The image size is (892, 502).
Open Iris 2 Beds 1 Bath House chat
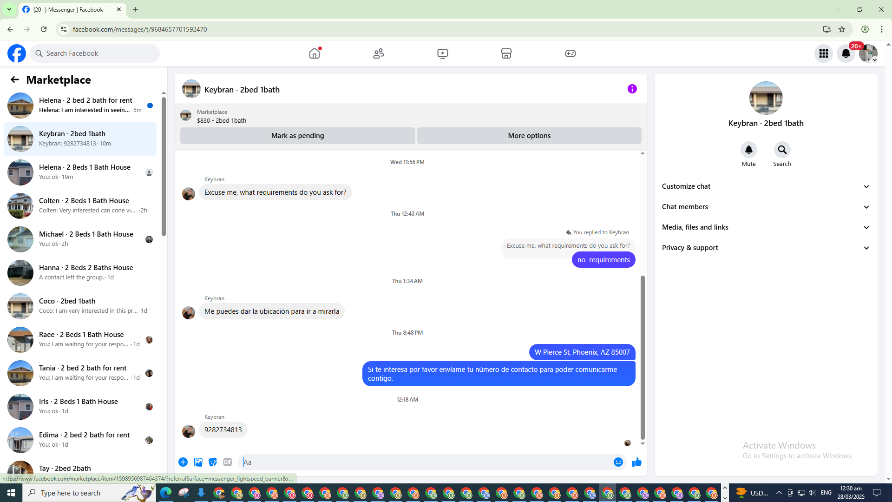(80, 407)
